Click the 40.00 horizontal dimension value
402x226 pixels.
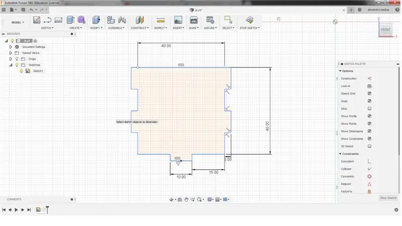click(x=166, y=46)
